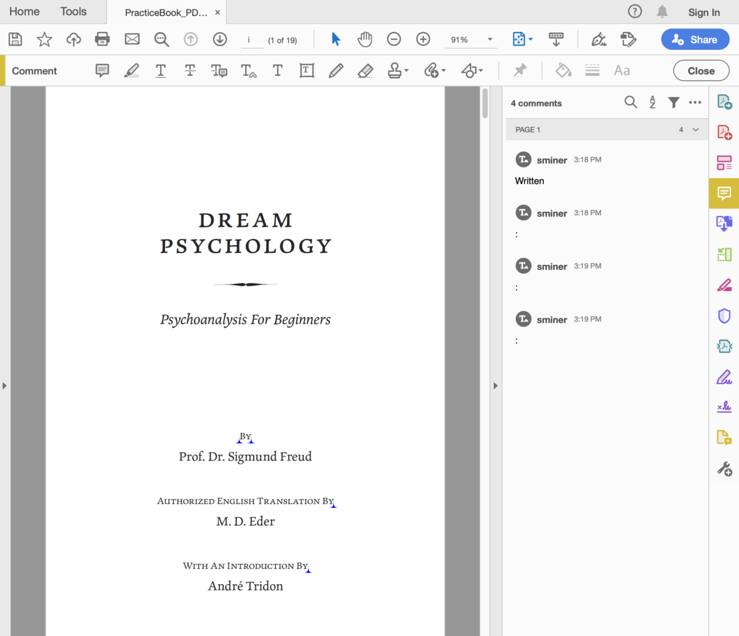The image size is (739, 636).
Task: Select the Eraser tool
Action: pos(365,70)
